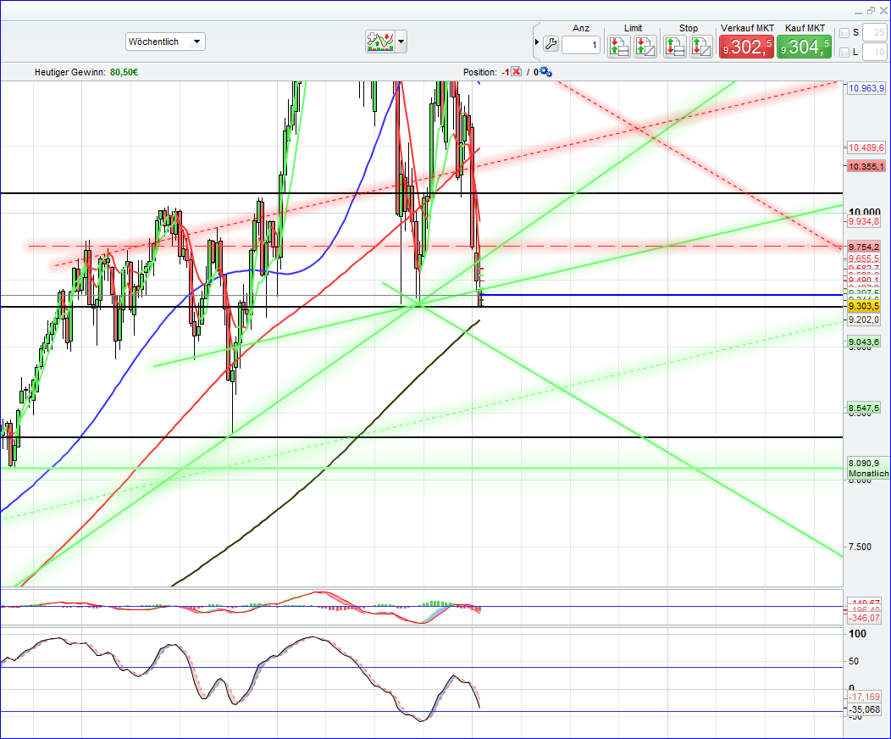Viewport: 891px width, 739px height.
Task: Place the second Stop order icon
Action: (x=701, y=46)
